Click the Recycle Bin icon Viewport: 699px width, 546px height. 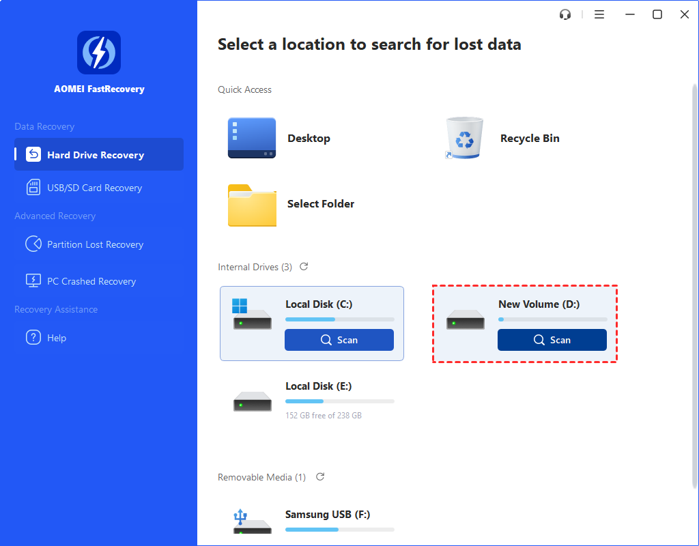point(464,138)
